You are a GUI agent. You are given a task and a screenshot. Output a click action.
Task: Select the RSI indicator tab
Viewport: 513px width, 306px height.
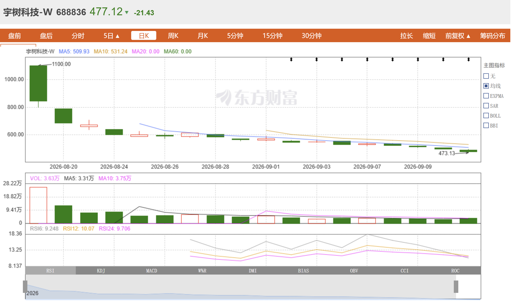(50, 271)
